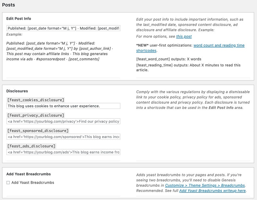The image size is (257, 200).
Task: Open the "this post" link
Action: [184, 37]
